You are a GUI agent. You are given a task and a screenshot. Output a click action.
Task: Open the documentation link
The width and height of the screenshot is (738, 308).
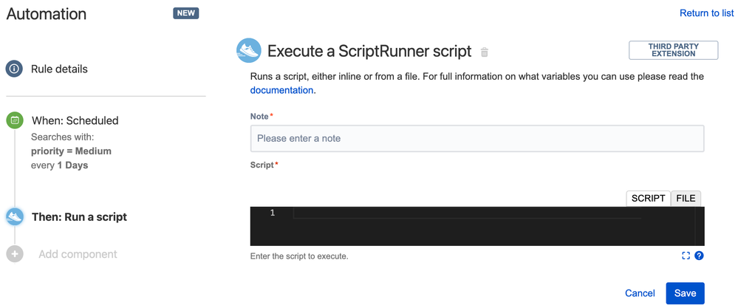pos(281,90)
